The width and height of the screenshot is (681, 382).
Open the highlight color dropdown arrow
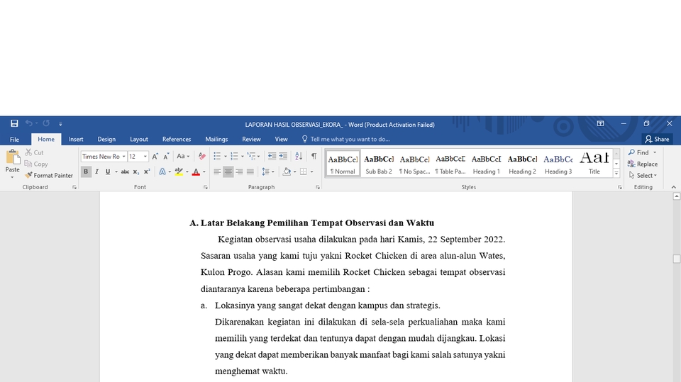[187, 172]
